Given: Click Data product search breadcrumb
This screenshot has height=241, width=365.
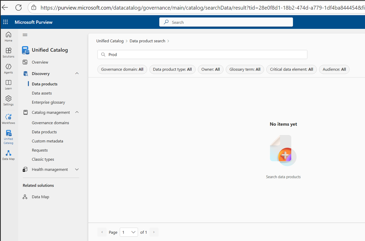Looking at the screenshot, I should [x=147, y=41].
